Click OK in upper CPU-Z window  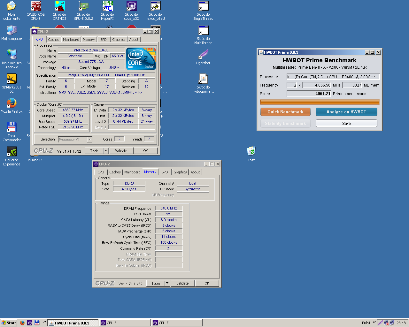[145, 151]
